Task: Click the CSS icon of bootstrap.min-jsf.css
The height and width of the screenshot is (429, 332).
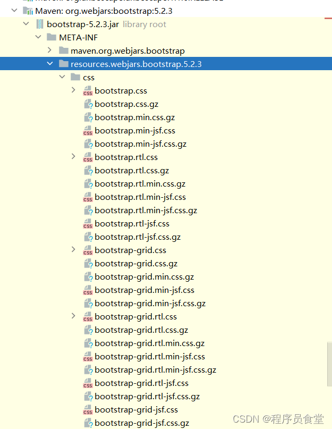Action: (88, 130)
